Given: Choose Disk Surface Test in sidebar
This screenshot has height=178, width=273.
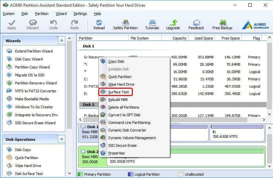Looking at the screenshot, I should [x=29, y=174].
